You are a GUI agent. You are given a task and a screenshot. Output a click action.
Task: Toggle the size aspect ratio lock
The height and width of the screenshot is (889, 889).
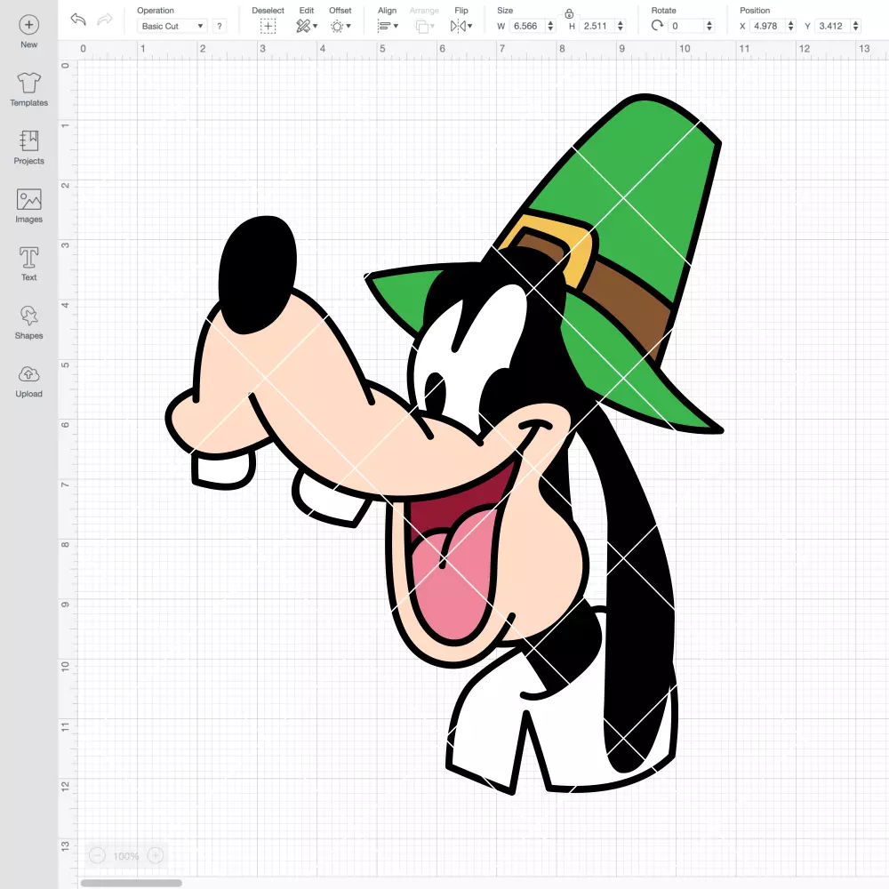coord(569,13)
